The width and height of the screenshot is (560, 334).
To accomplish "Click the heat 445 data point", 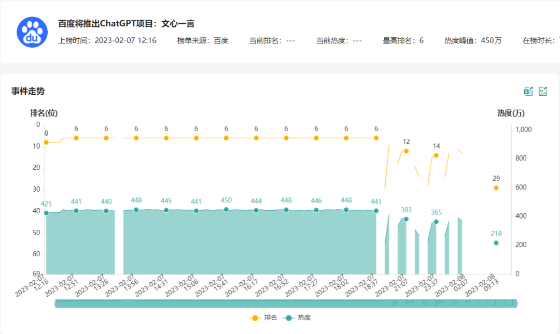I will tap(166, 210).
